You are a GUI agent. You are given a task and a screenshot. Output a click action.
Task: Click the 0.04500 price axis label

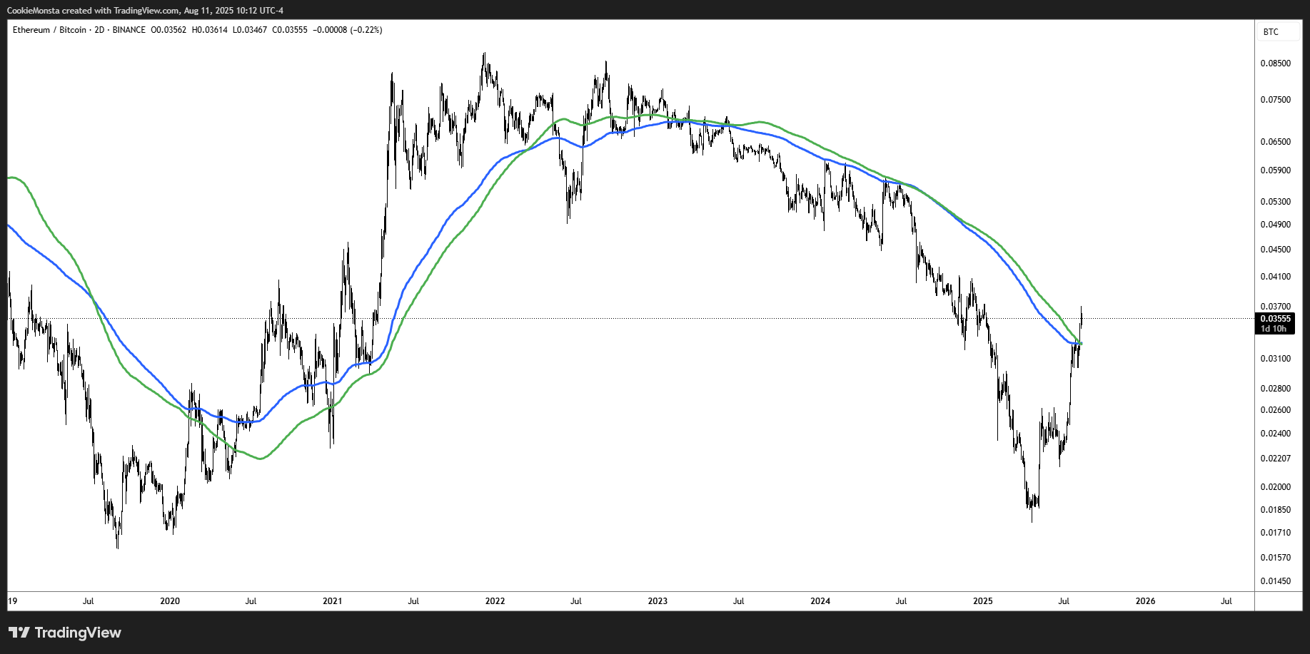1275,250
